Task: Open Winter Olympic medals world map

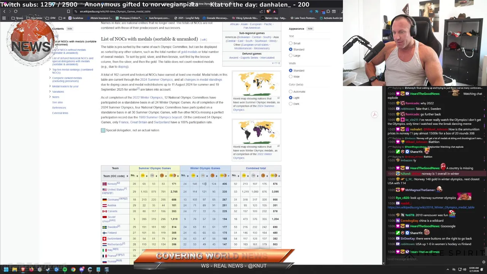Action: [256, 132]
